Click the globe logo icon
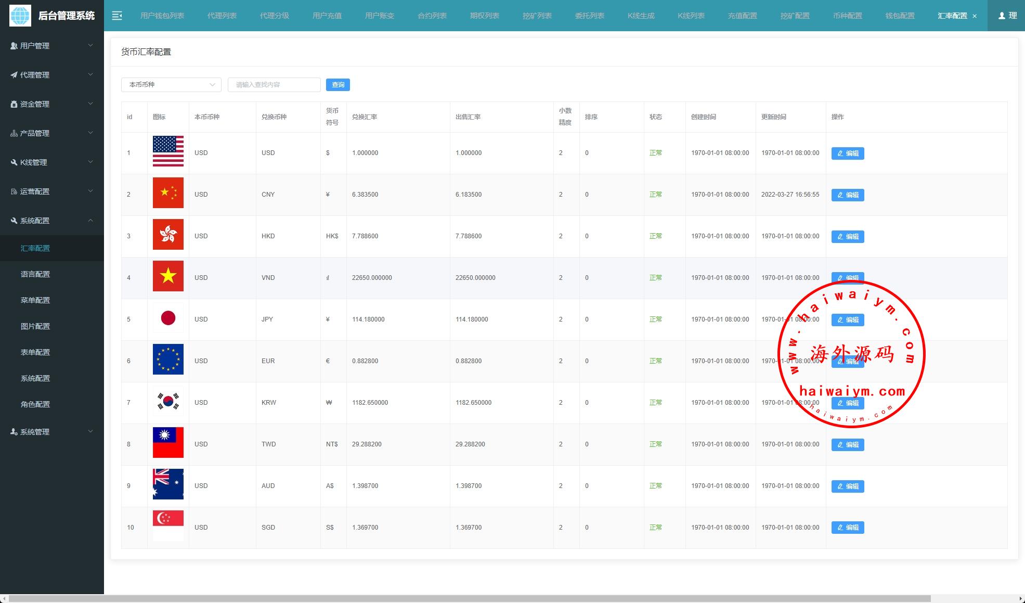1025x603 pixels. coord(20,16)
